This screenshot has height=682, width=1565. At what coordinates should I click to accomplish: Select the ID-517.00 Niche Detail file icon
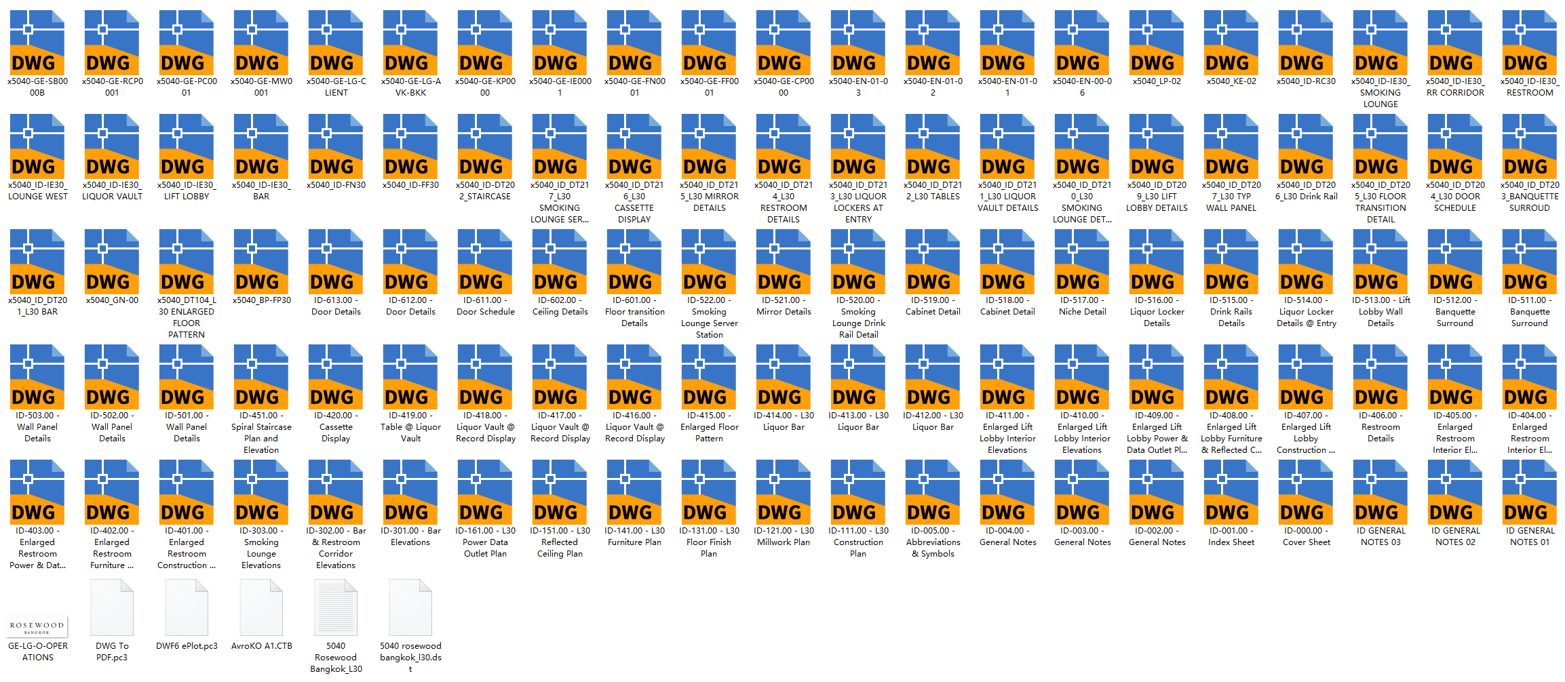1082,261
